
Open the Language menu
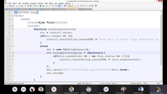33,3
